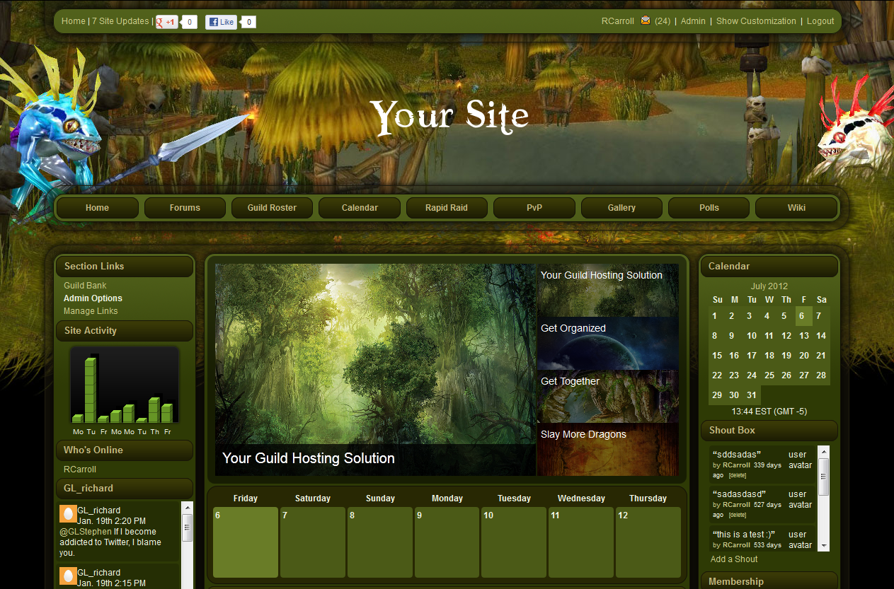Click the Admin Options link
Viewport: 894px width, 589px height.
pyautogui.click(x=93, y=298)
